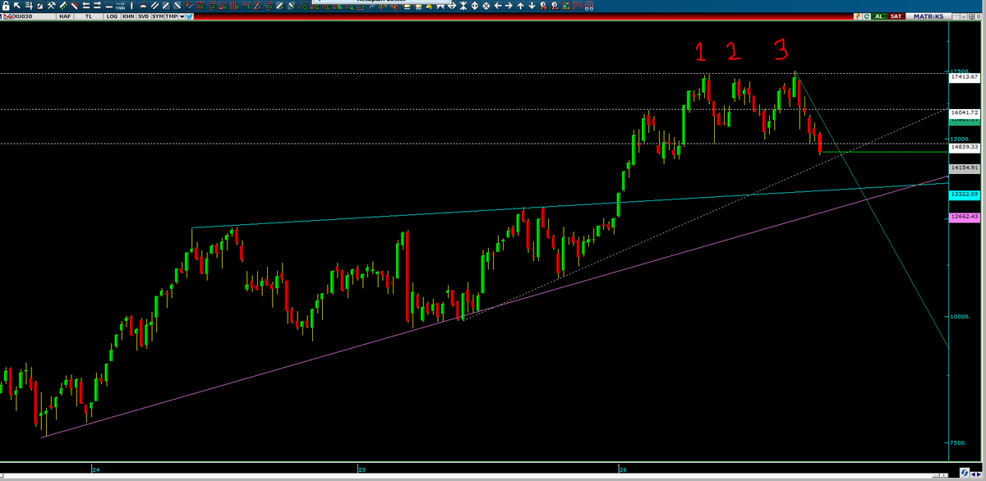
Task: Click the MATRIKS logo button
Action: pyautogui.click(x=928, y=16)
